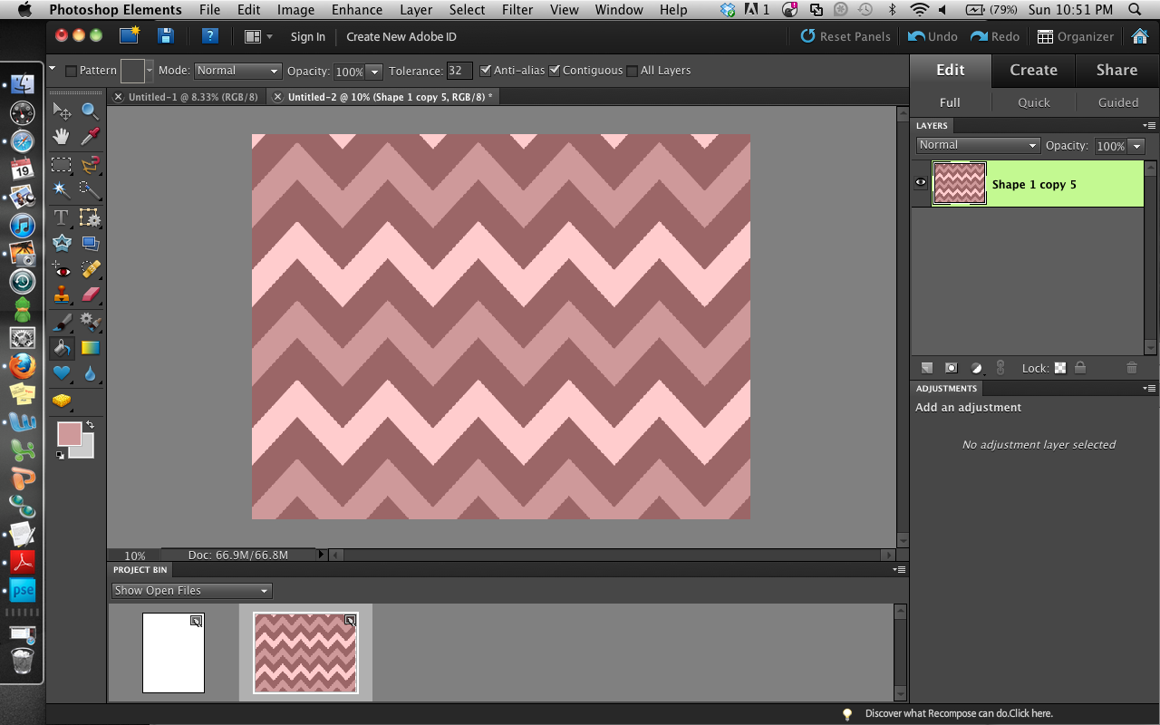The image size is (1160, 725).
Task: Hide the Shape 1 copy 5 layer
Action: click(921, 183)
